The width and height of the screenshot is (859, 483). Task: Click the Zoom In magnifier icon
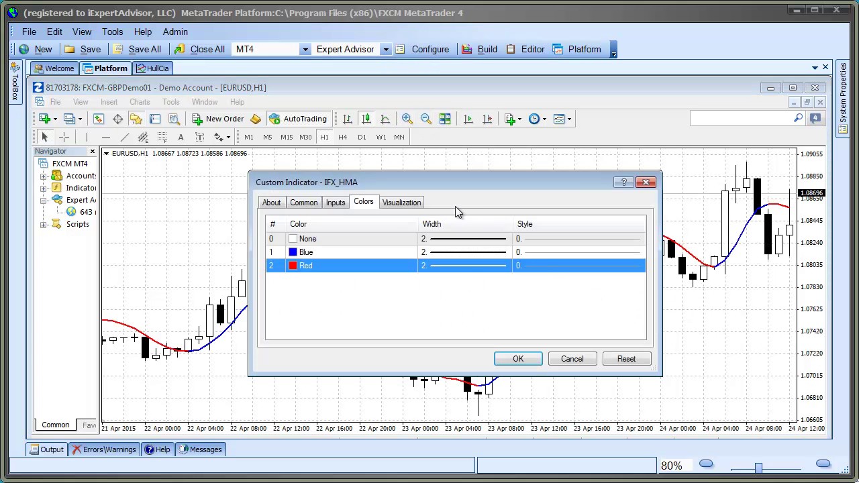point(407,119)
